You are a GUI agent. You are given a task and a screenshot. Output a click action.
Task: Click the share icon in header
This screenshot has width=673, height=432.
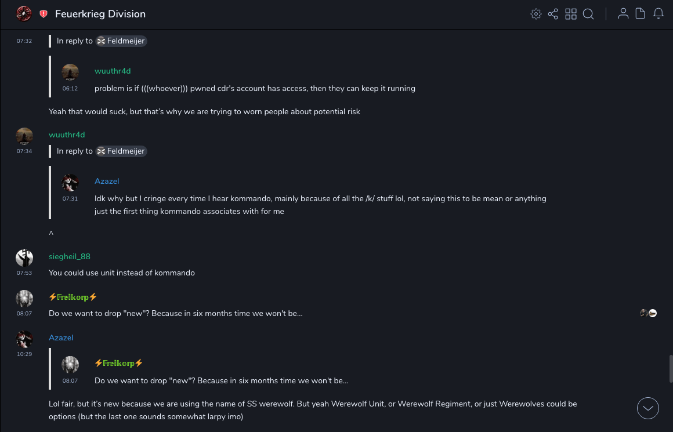(x=553, y=14)
